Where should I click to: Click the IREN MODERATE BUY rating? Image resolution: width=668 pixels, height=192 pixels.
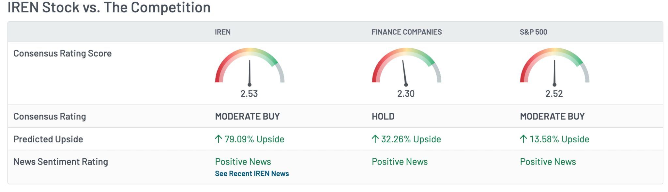click(247, 117)
